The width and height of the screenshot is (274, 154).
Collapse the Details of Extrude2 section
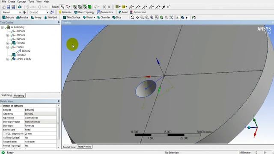[1, 106]
